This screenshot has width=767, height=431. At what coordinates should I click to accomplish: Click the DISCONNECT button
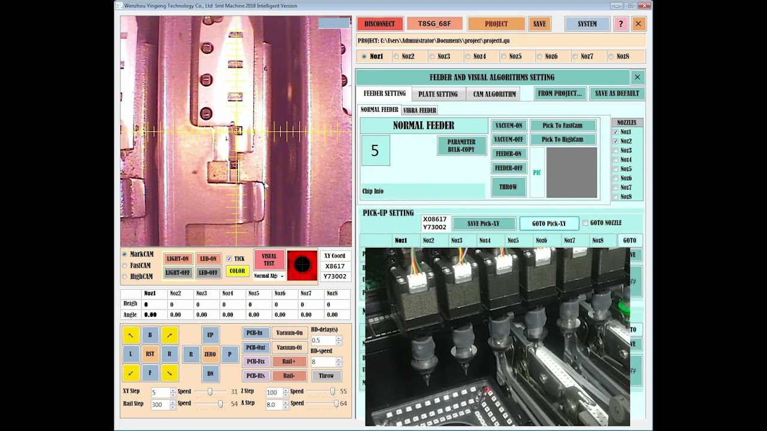point(380,24)
